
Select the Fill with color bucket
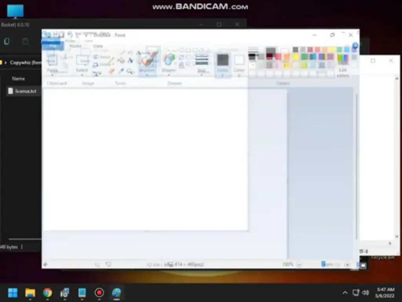(x=121, y=61)
